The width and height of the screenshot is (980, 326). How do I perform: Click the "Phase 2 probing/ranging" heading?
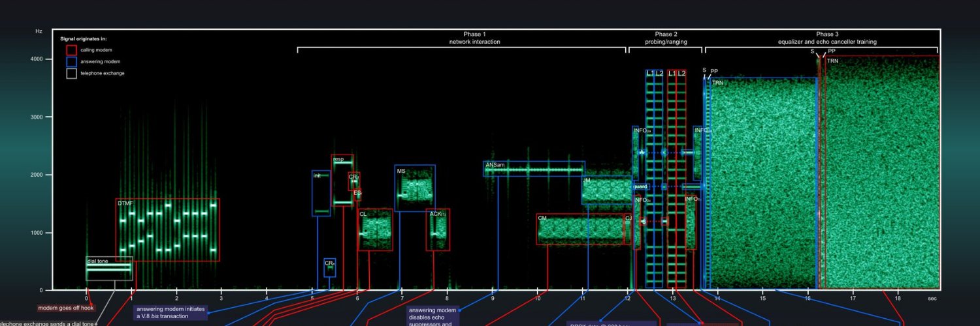[x=666, y=38]
